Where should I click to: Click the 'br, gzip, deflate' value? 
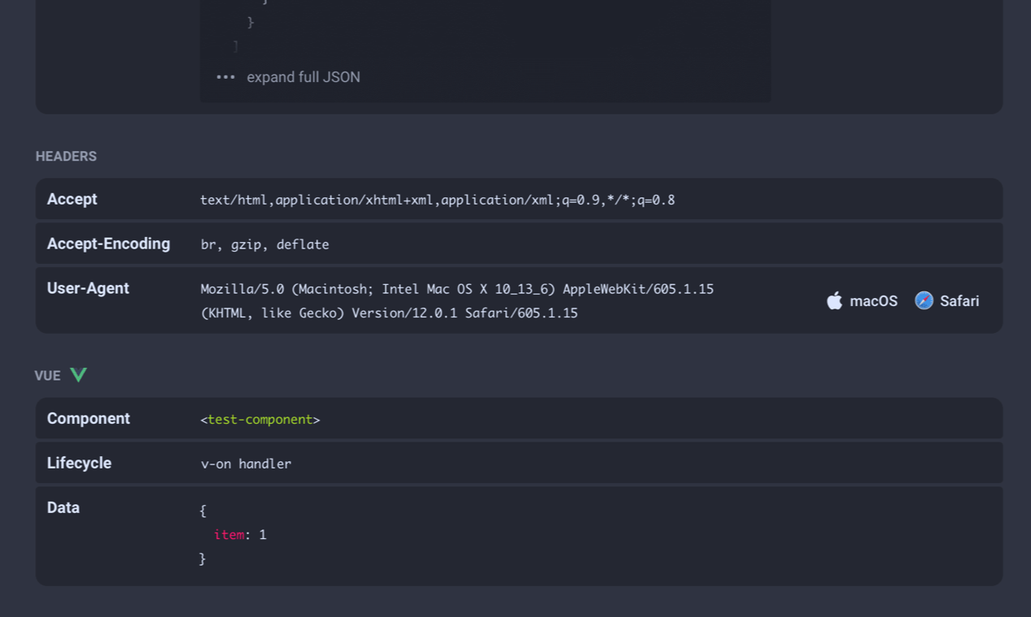tap(265, 244)
